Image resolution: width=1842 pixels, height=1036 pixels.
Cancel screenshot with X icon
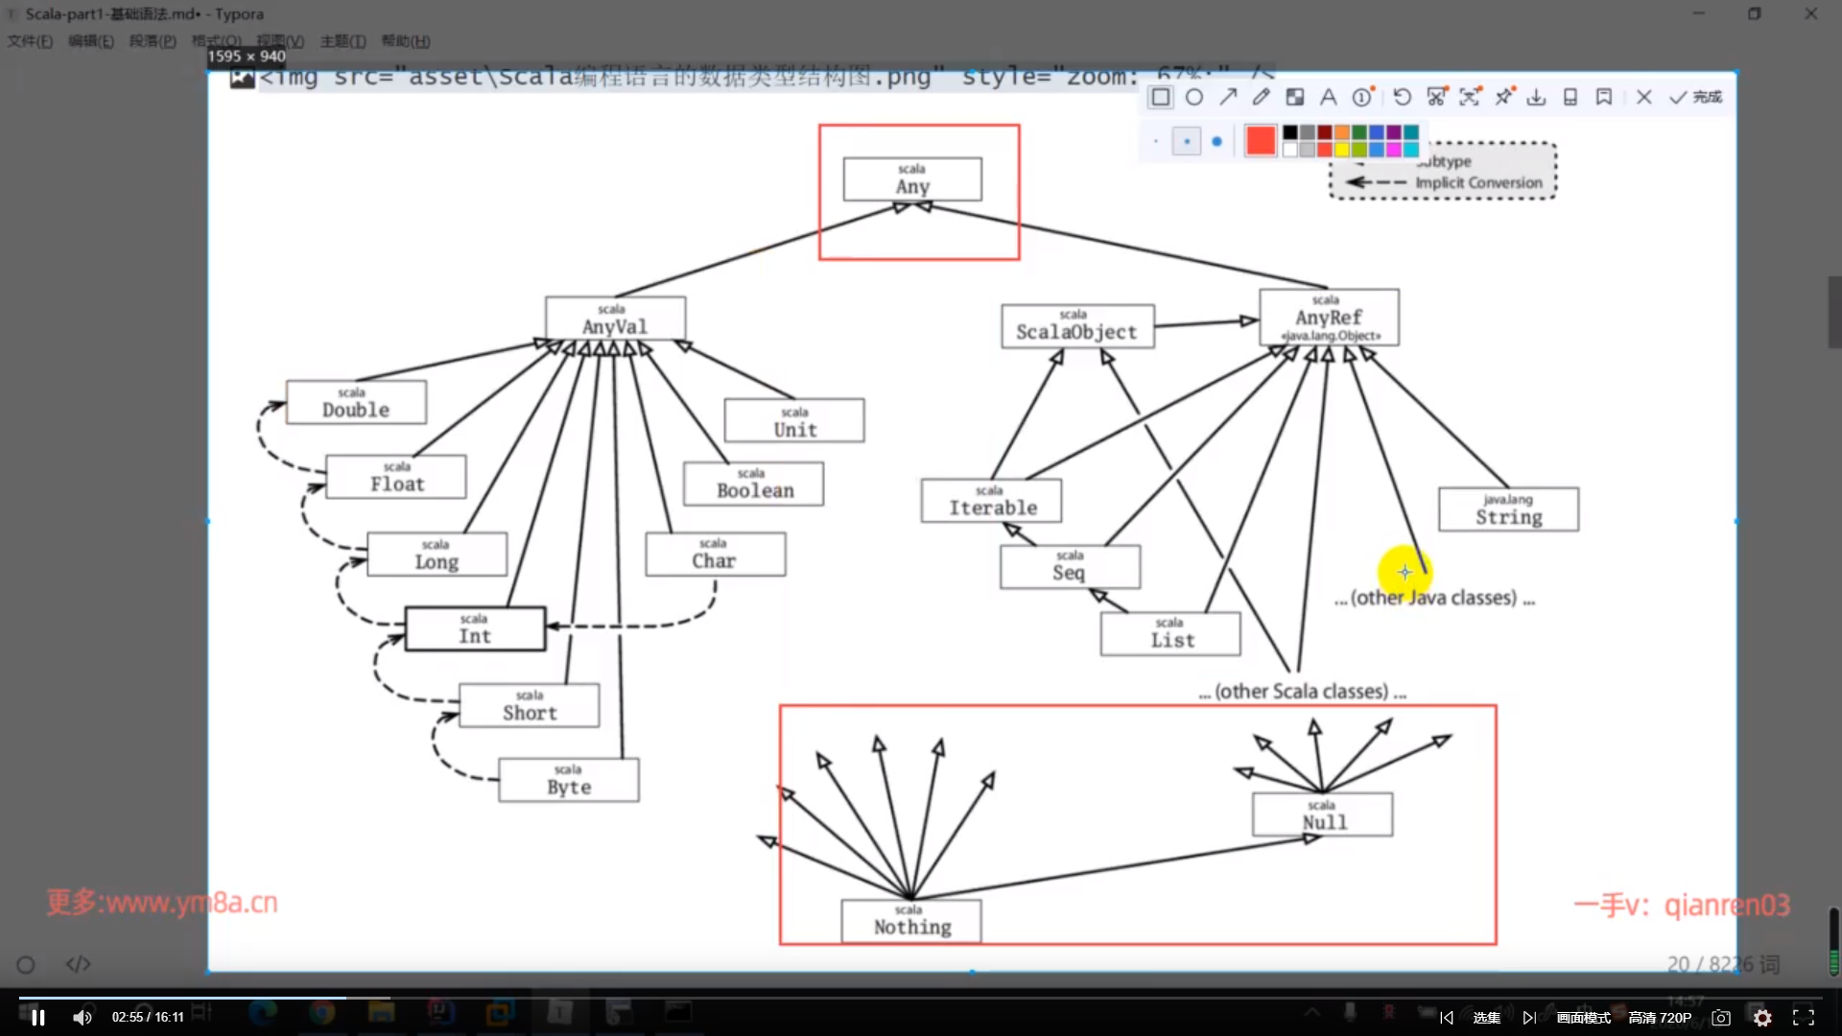(x=1643, y=97)
